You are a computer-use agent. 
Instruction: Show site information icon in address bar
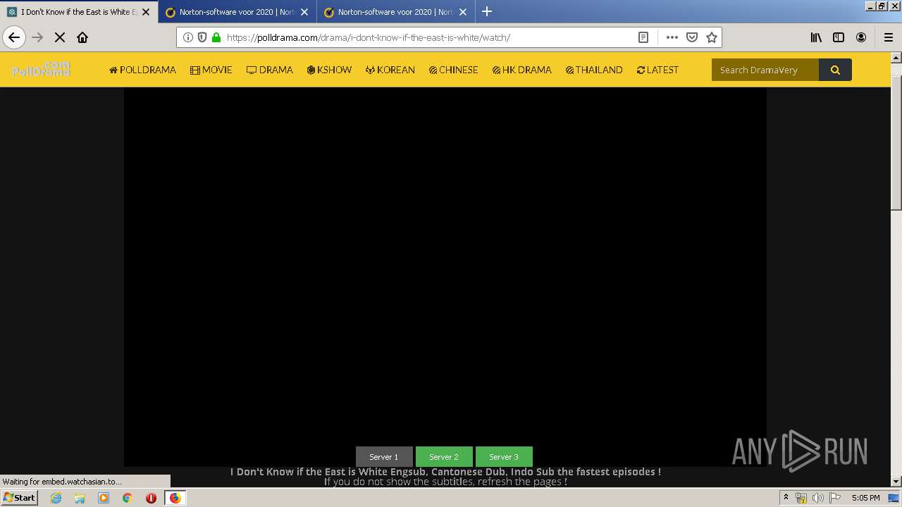click(x=188, y=37)
